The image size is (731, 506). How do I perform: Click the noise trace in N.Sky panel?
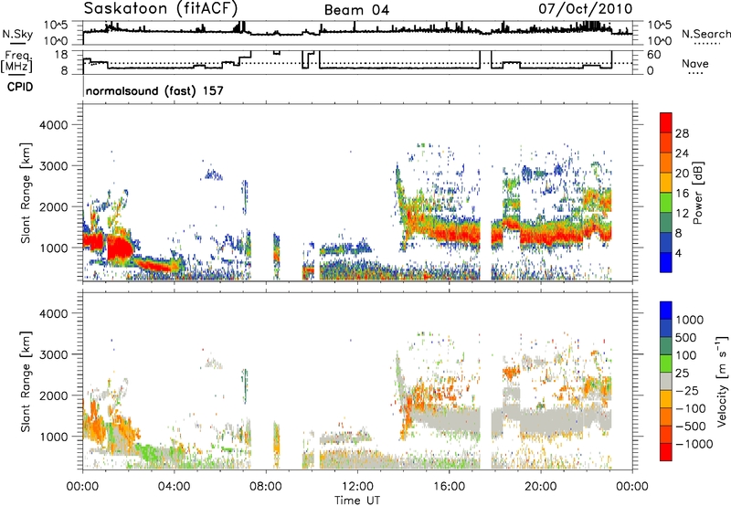click(357, 31)
